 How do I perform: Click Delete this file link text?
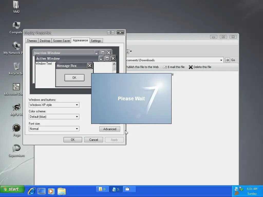pyautogui.click(x=202, y=67)
